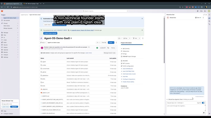The width and height of the screenshot is (211, 118).
Task: Open the Operate sidebar menu
Action: tap(9, 50)
